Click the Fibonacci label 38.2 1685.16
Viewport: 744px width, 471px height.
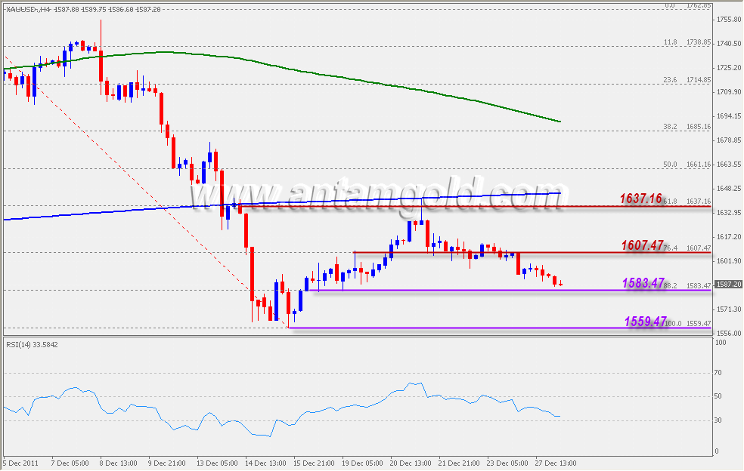(x=687, y=127)
